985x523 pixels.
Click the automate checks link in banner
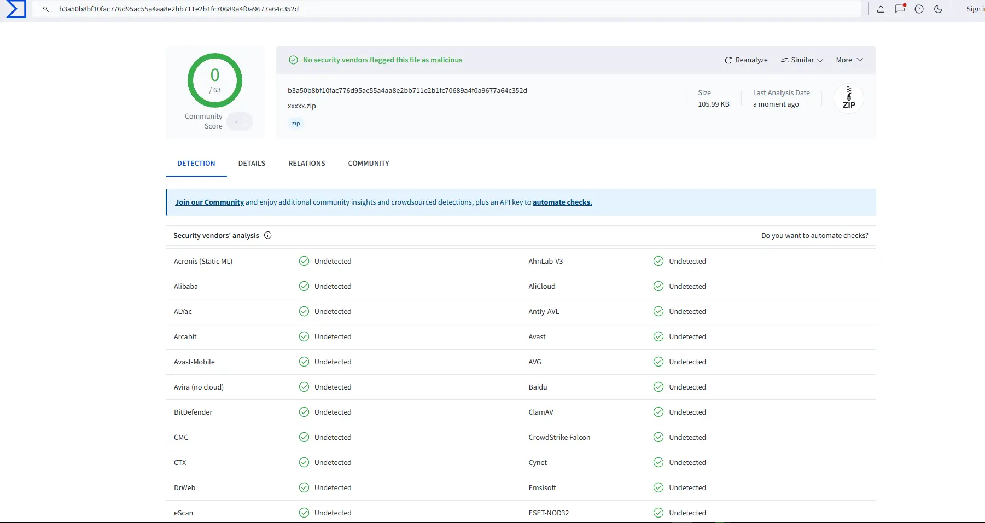coord(562,202)
